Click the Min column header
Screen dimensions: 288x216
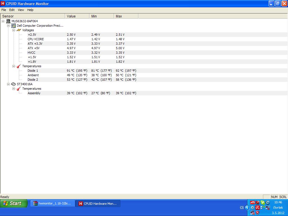click(102, 16)
